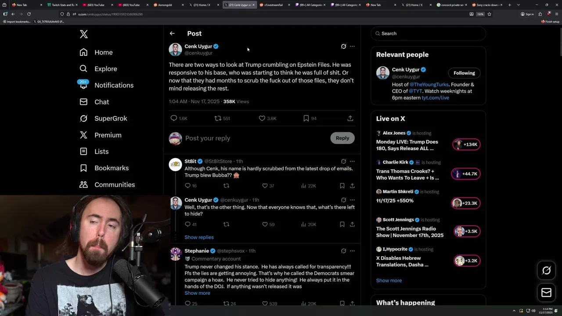
Task: Open Notifications in X sidebar
Action: [107, 85]
